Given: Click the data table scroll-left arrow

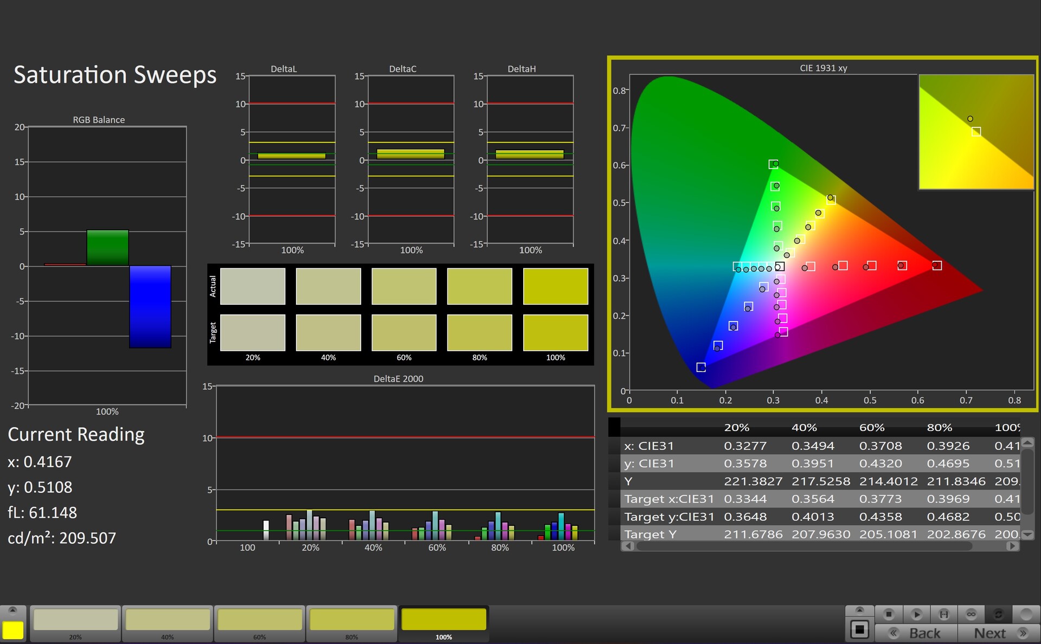Looking at the screenshot, I should [x=628, y=546].
